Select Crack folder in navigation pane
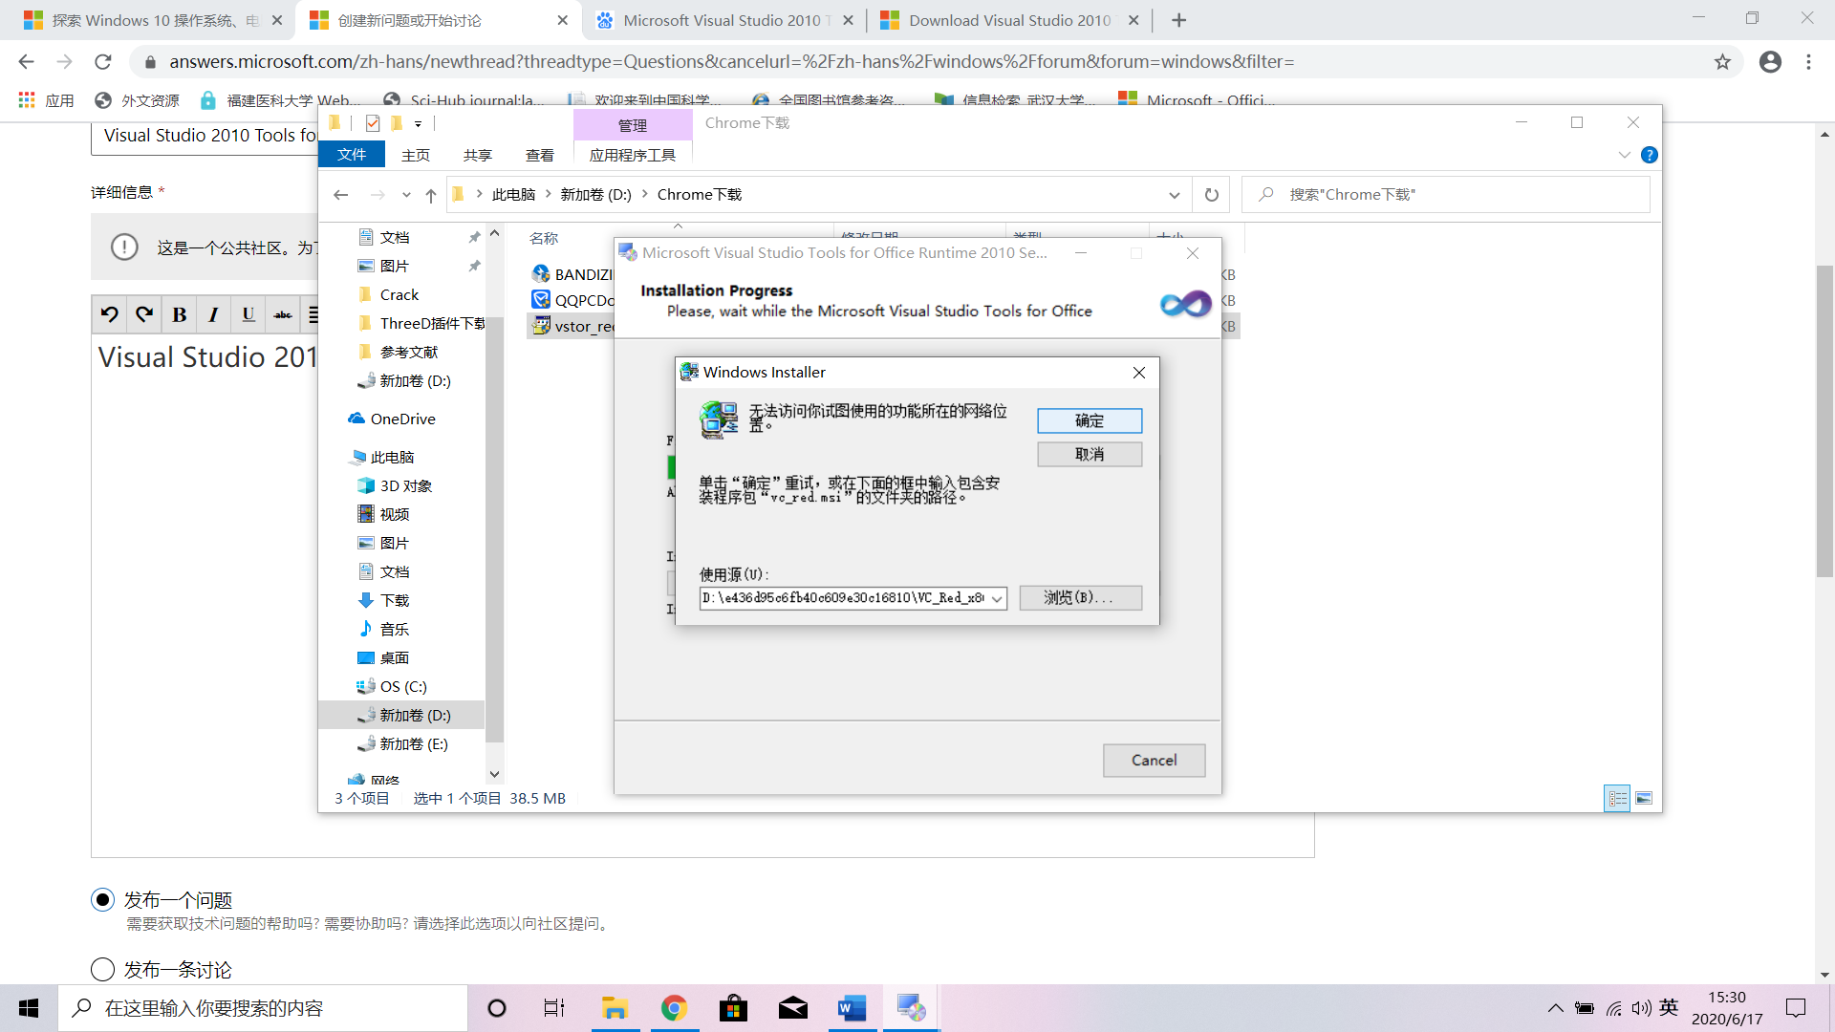 pos(399,295)
